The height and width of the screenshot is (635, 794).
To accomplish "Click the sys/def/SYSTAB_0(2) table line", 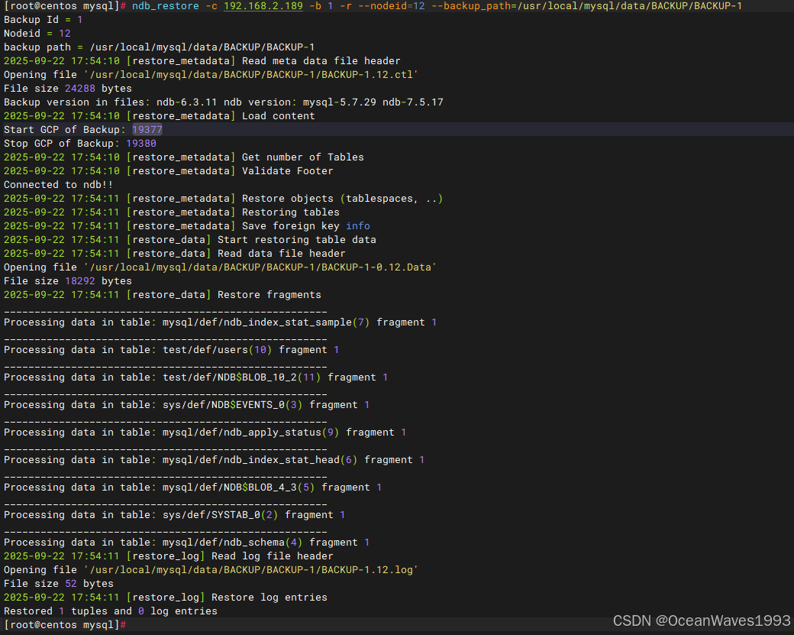I will (x=174, y=514).
